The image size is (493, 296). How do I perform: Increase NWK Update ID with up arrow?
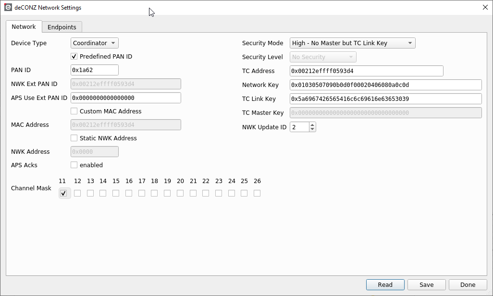coord(312,125)
